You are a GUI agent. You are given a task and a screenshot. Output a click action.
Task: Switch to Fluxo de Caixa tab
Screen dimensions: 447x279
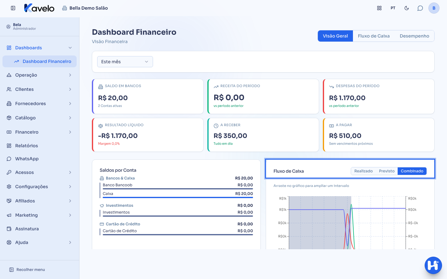click(x=374, y=36)
